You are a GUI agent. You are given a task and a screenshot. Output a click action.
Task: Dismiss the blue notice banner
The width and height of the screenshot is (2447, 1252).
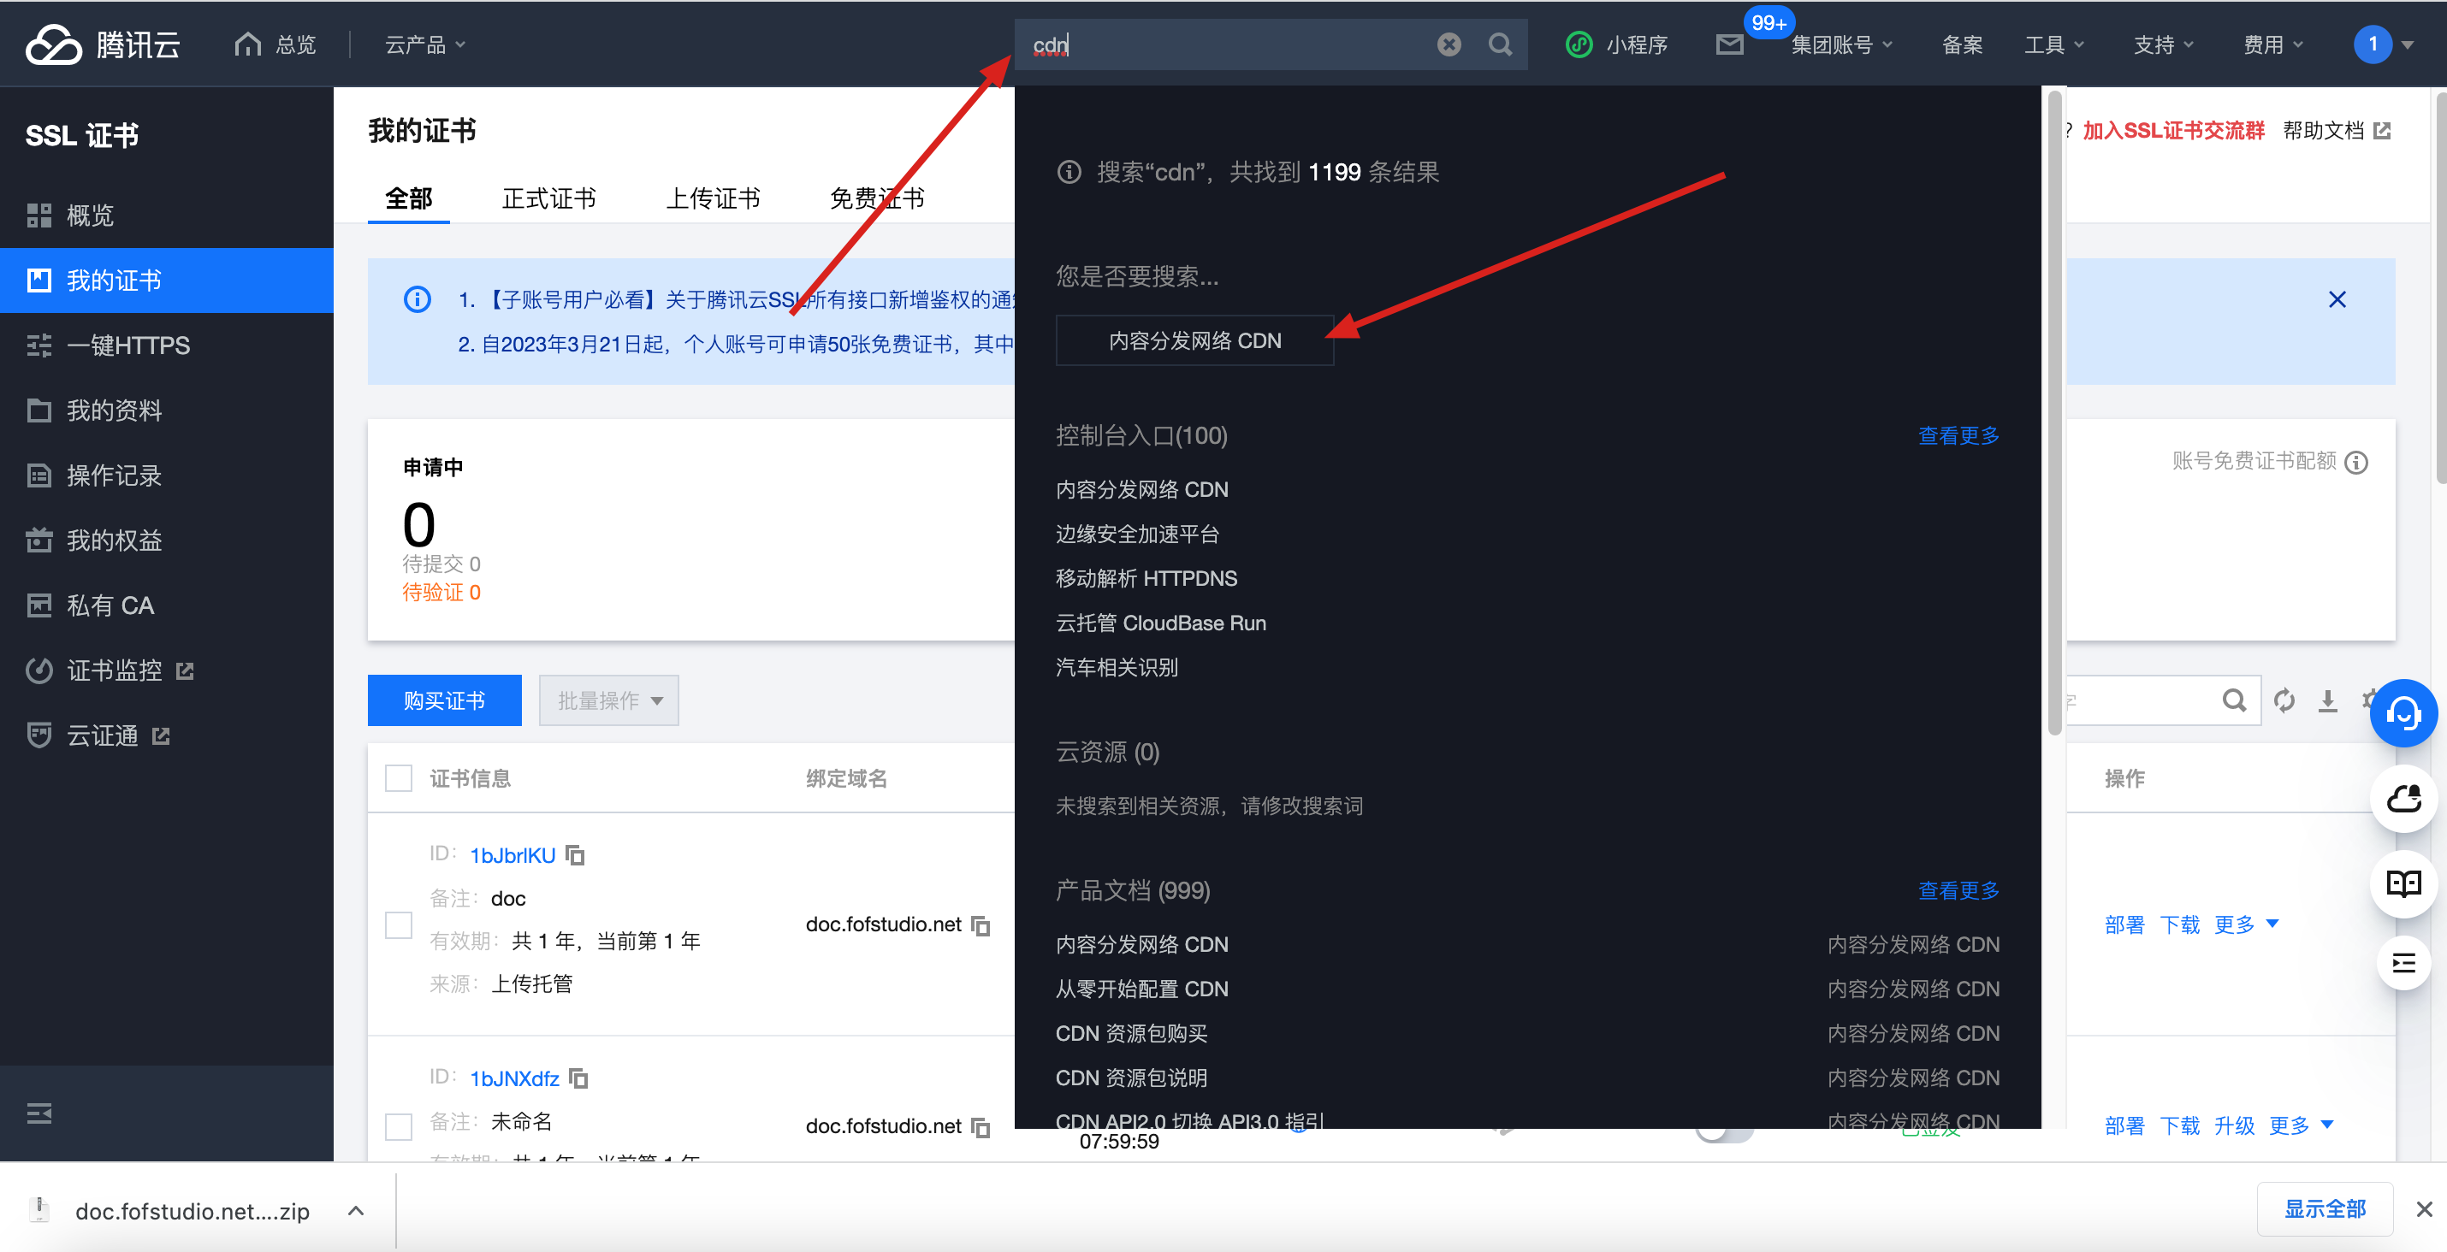click(2337, 300)
